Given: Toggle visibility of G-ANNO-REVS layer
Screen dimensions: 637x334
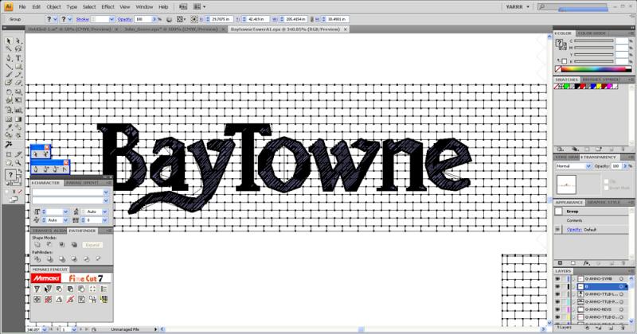Looking at the screenshot, I should click(x=557, y=309).
